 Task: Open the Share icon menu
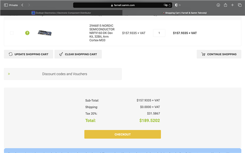click(225, 5)
